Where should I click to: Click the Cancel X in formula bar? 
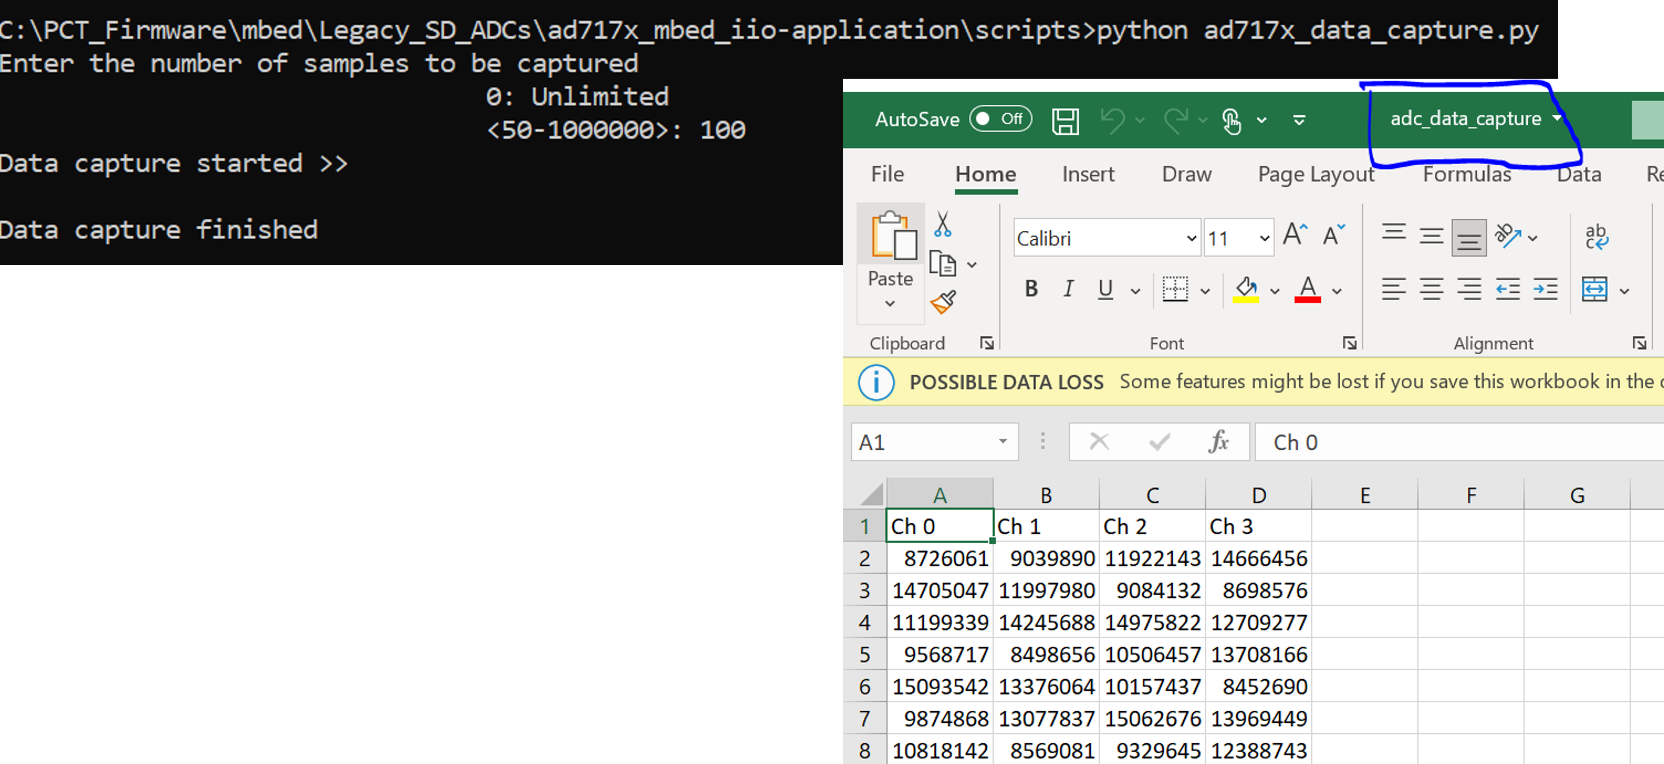pos(1099,442)
